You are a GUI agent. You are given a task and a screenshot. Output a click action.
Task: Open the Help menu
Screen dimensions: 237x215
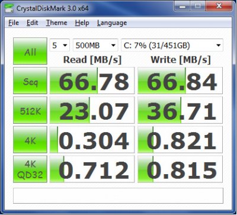tap(82, 23)
